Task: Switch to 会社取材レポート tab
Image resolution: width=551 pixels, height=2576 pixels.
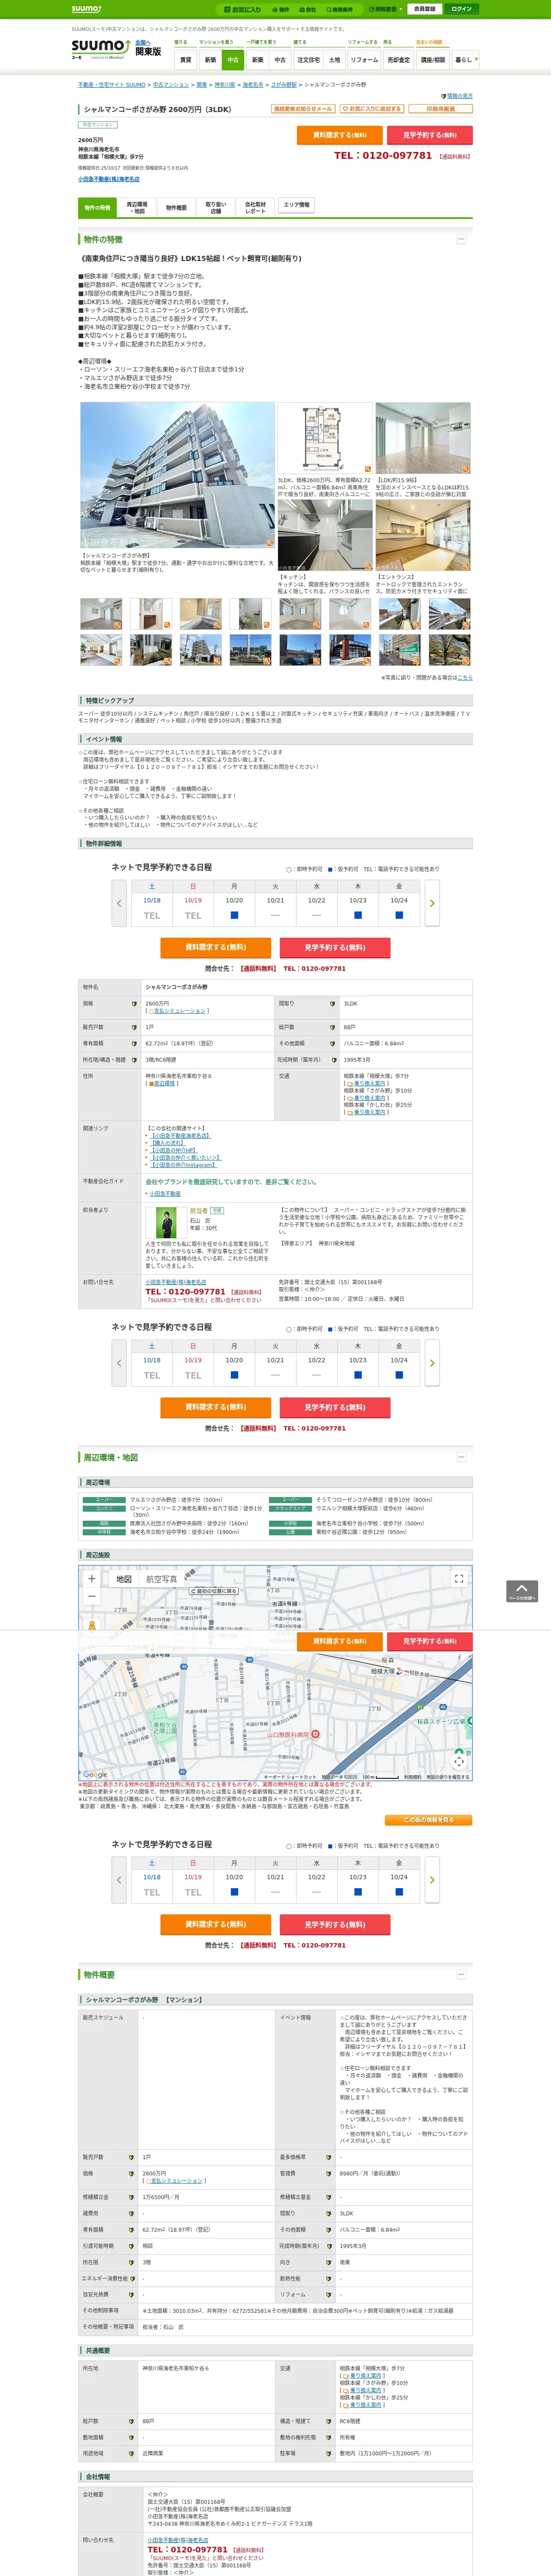Action: click(x=255, y=208)
